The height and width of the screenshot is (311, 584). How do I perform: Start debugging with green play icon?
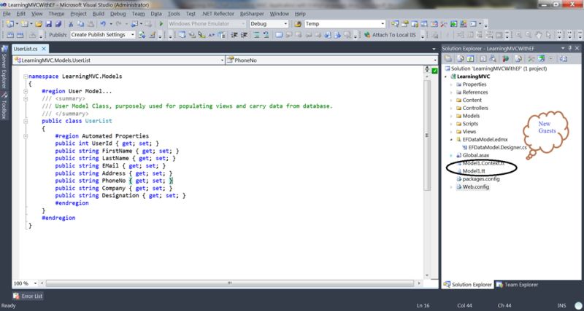[161, 24]
